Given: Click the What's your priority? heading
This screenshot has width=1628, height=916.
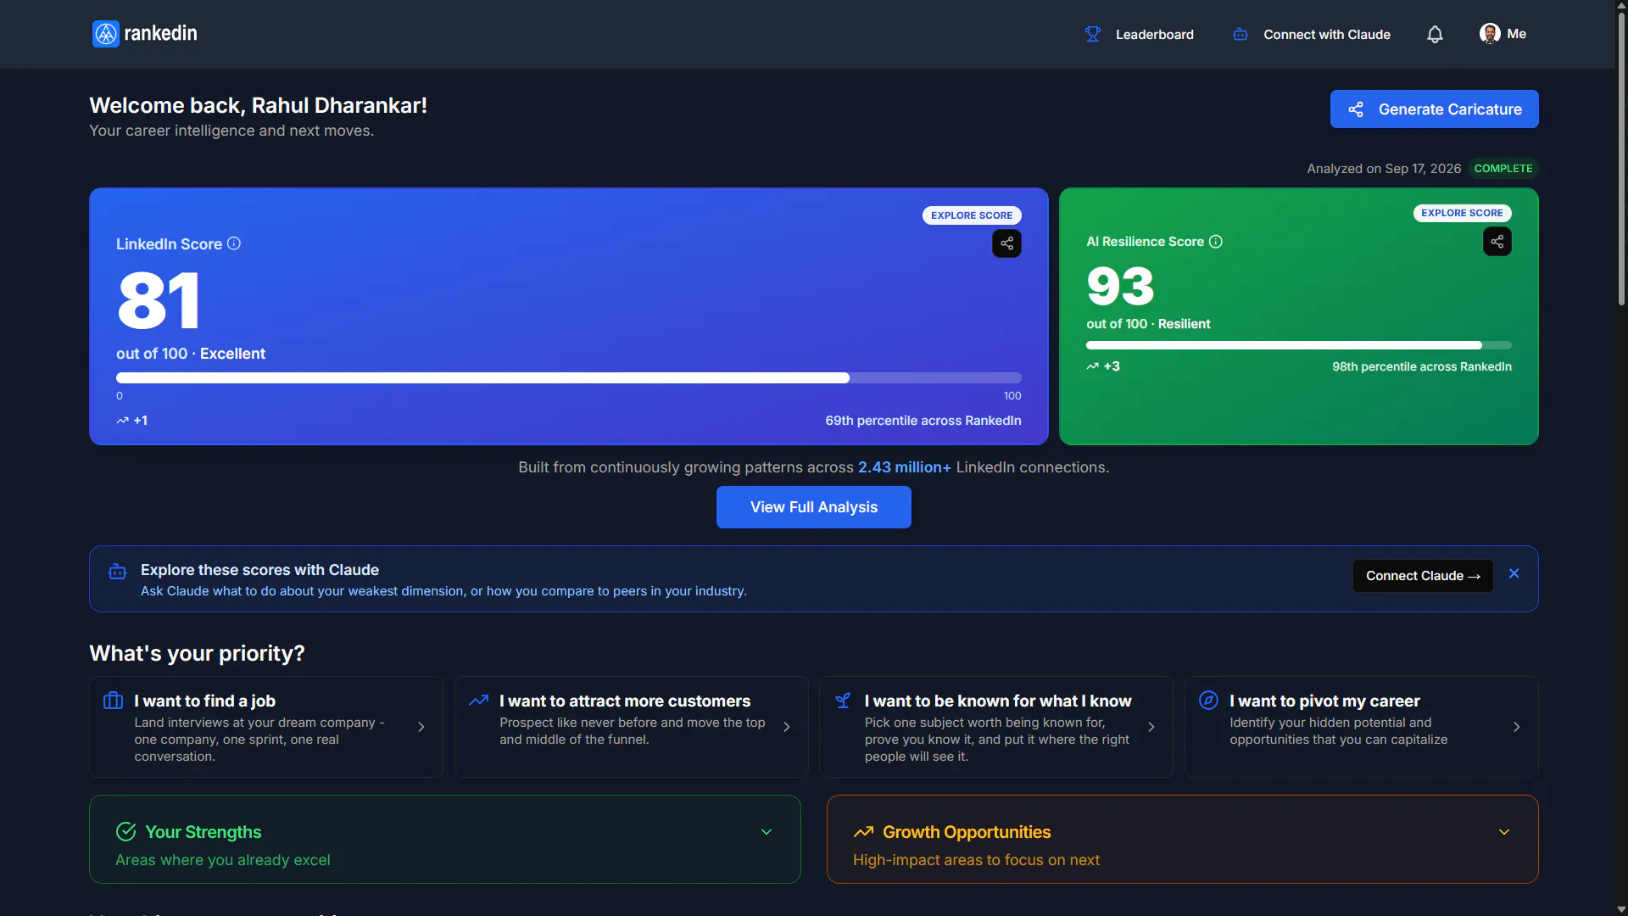Looking at the screenshot, I should click(197, 653).
